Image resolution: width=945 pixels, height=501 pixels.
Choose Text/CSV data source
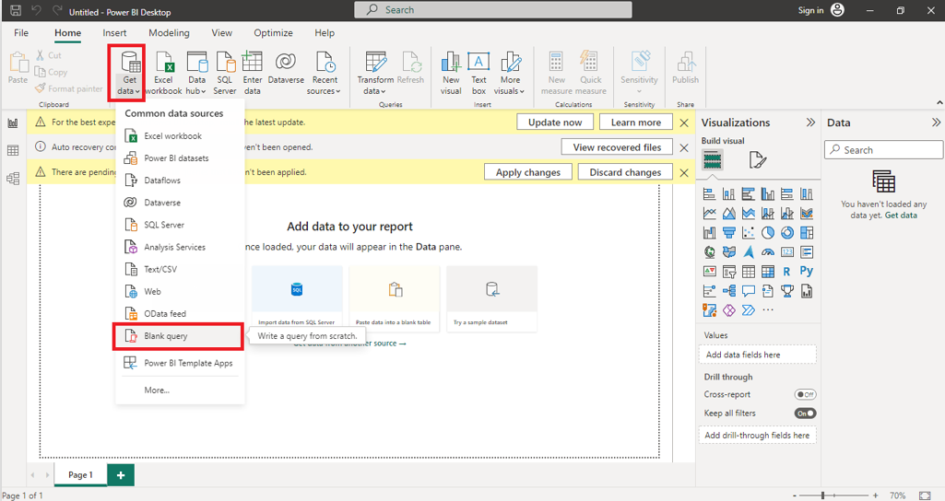point(180,269)
